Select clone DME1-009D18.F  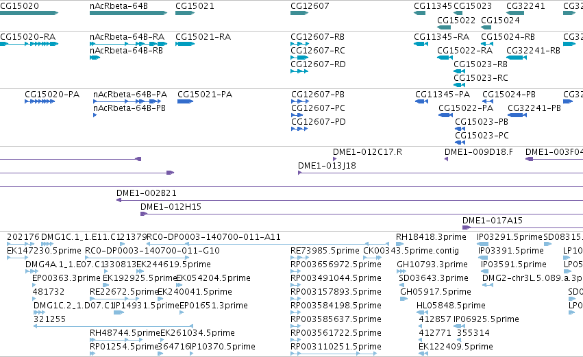(x=479, y=152)
